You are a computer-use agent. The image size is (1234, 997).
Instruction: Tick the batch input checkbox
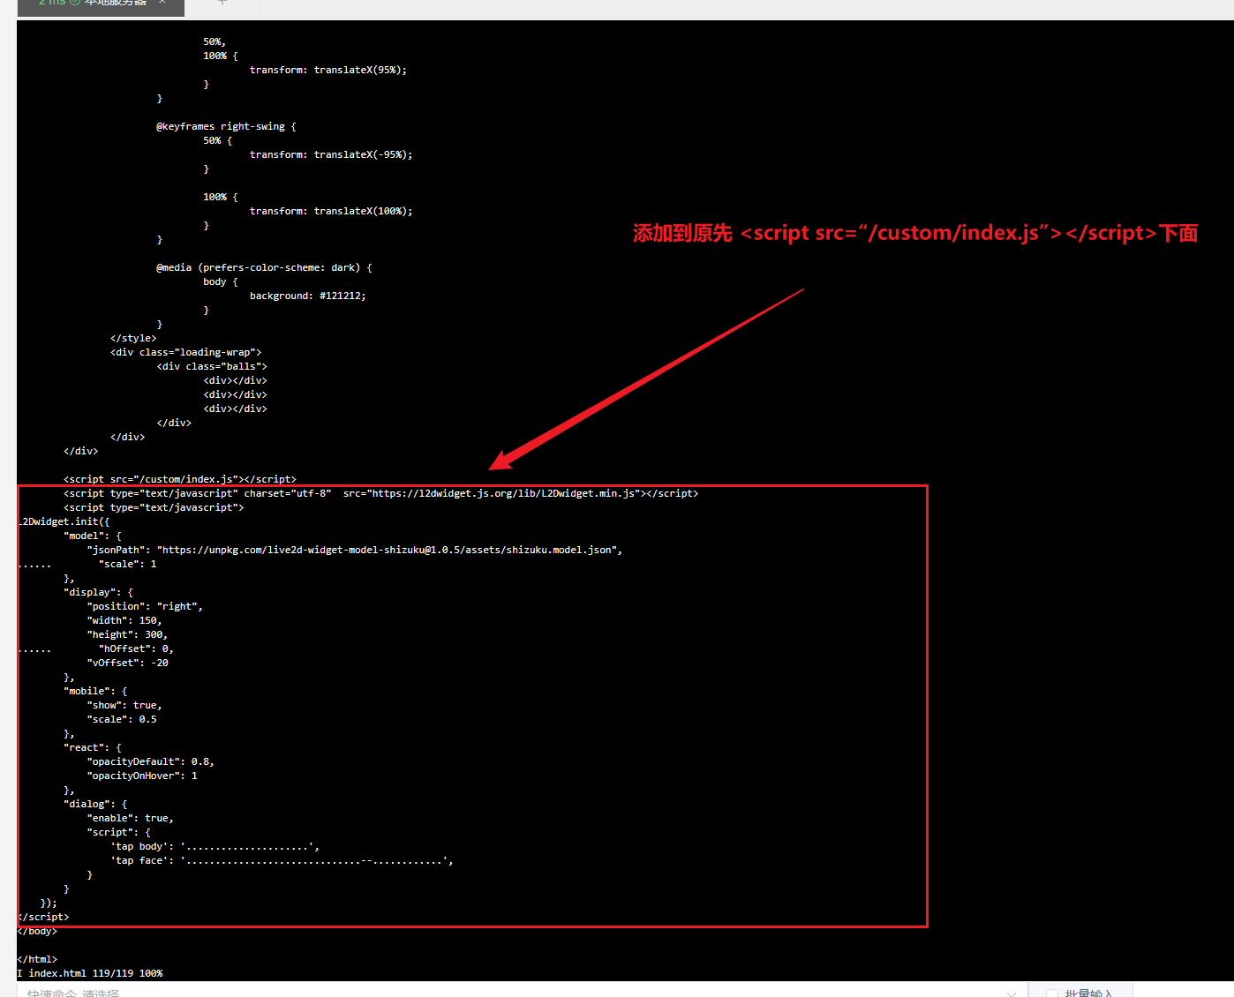[x=1051, y=993]
